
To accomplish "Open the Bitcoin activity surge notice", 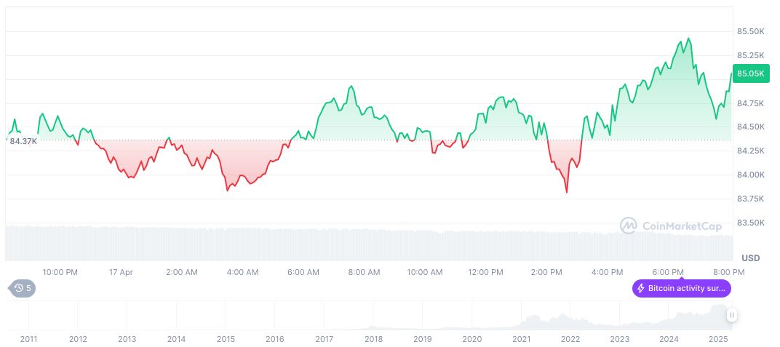I will pyautogui.click(x=681, y=288).
